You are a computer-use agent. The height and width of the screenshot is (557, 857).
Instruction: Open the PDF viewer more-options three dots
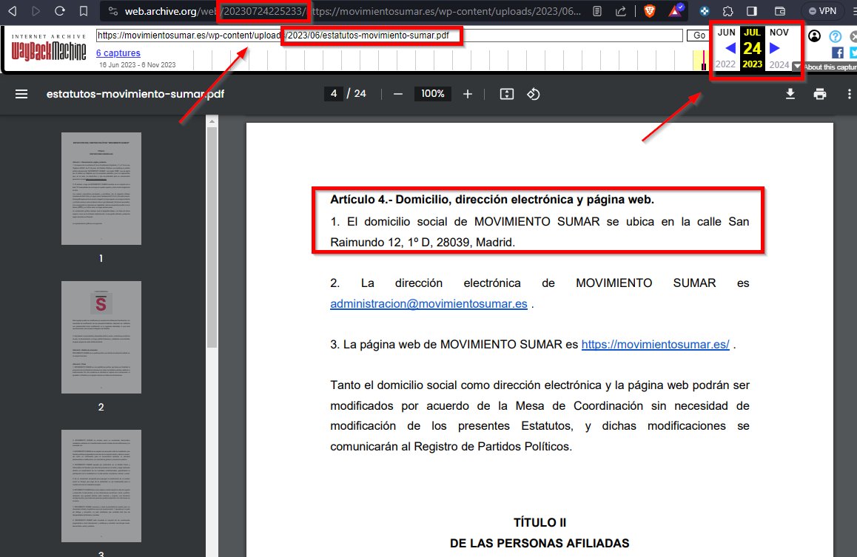849,94
